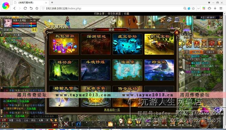This screenshot has height=130, width=226.
Task: Collapse quest tracker with round arrow button
Action: pos(221,52)
